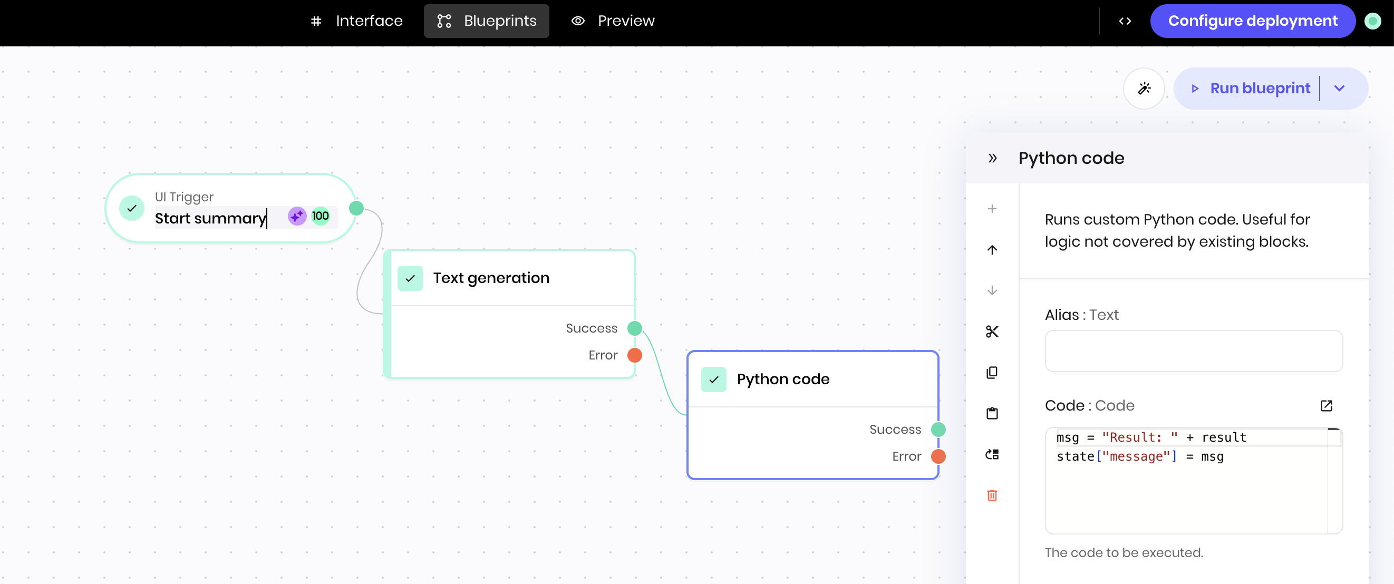Run the blueprint
Screen dimensions: 1394x584
1251,88
